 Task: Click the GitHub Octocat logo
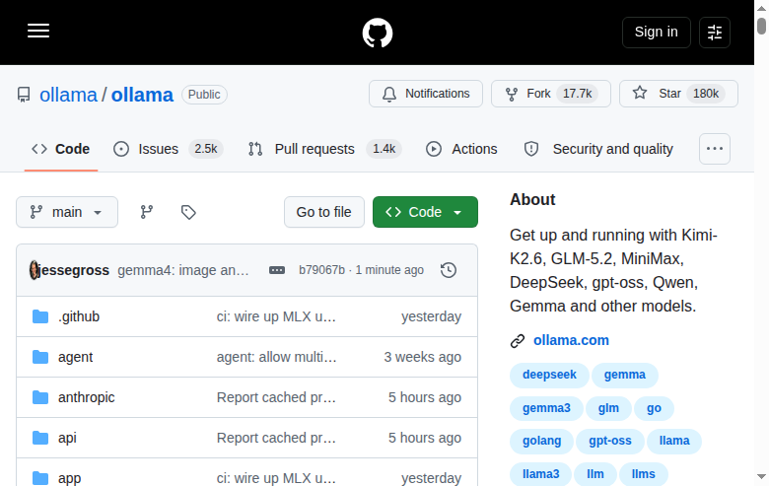pos(378,33)
